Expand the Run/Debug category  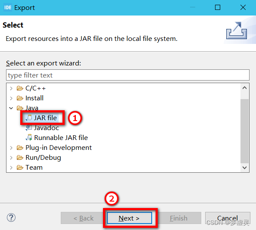coord(11,158)
